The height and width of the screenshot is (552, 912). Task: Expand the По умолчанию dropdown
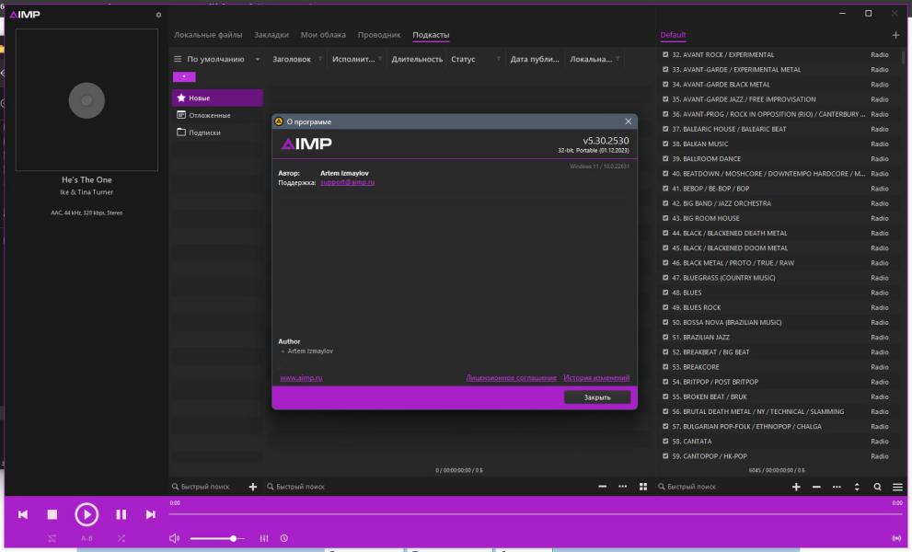pos(258,59)
